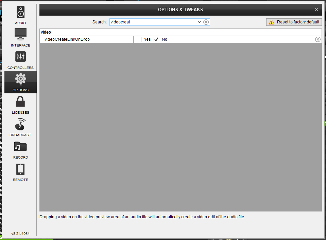Click the Options & Tweaks title bar
This screenshot has height=240, width=326.
180,10
